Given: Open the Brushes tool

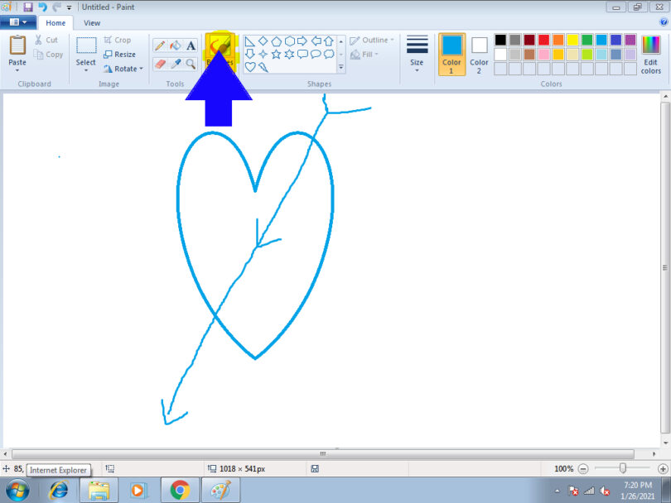Looking at the screenshot, I should pos(218,46).
